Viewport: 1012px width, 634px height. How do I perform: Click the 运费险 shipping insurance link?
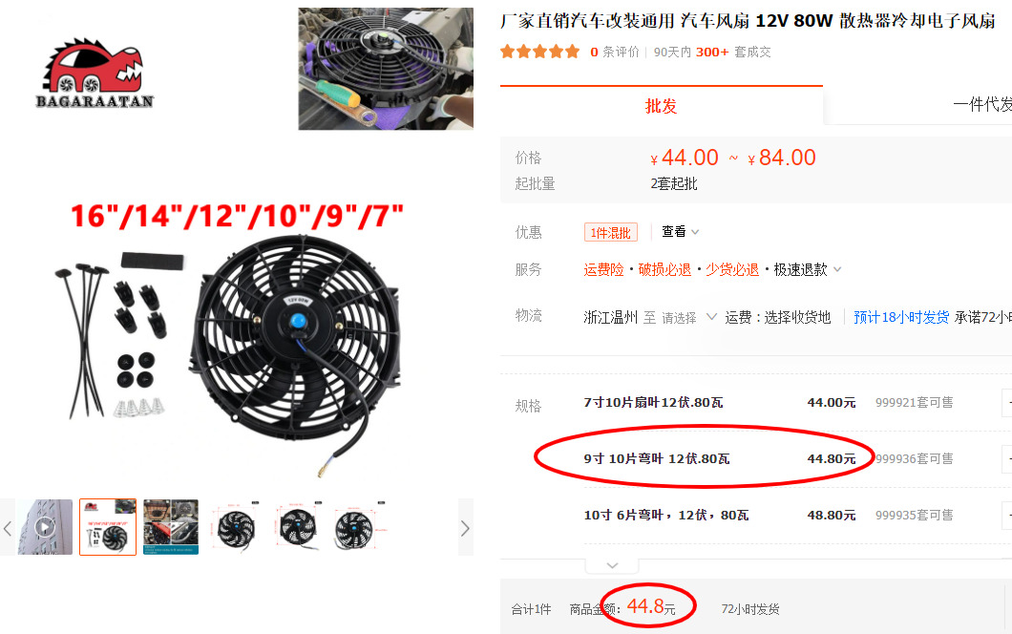pyautogui.click(x=603, y=270)
